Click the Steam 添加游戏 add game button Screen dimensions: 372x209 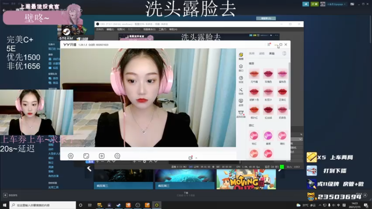click(10, 195)
